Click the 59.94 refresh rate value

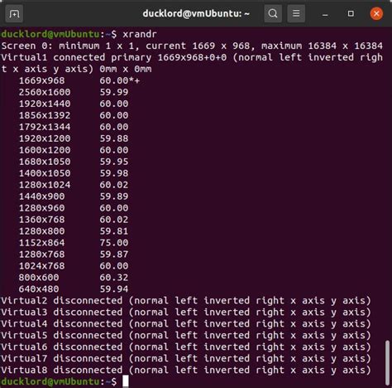click(114, 289)
